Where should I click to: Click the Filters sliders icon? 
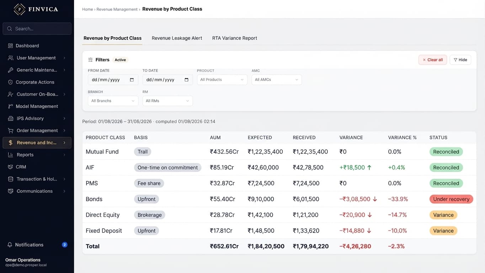point(90,60)
